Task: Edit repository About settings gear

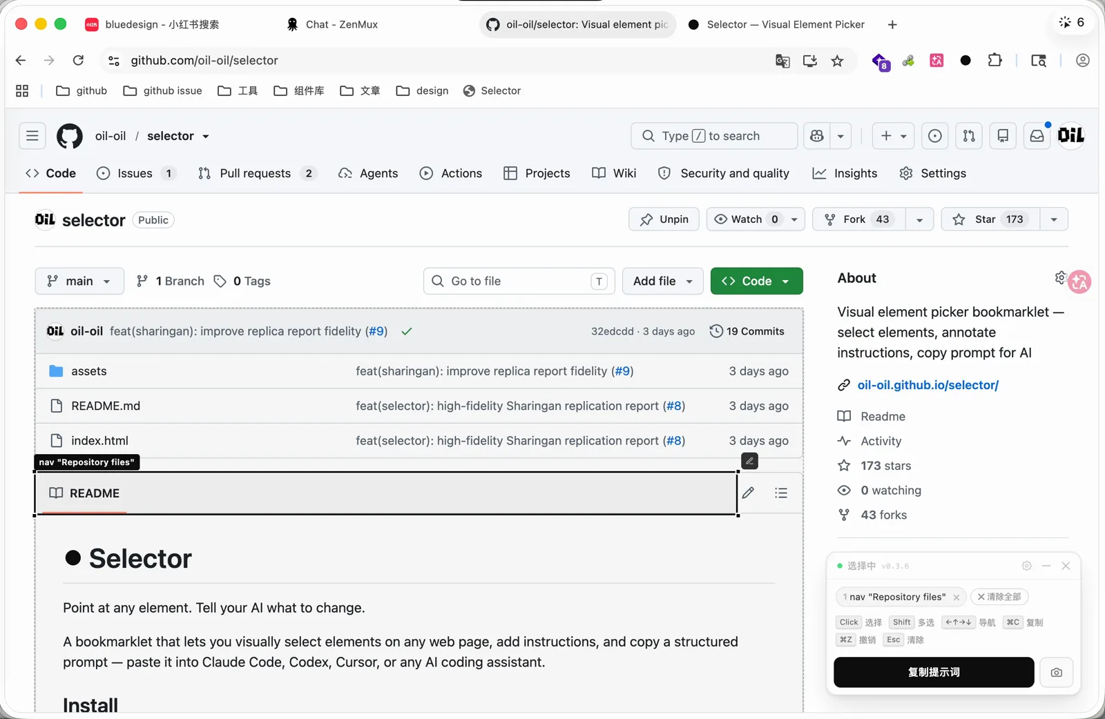Action: coord(1061,277)
